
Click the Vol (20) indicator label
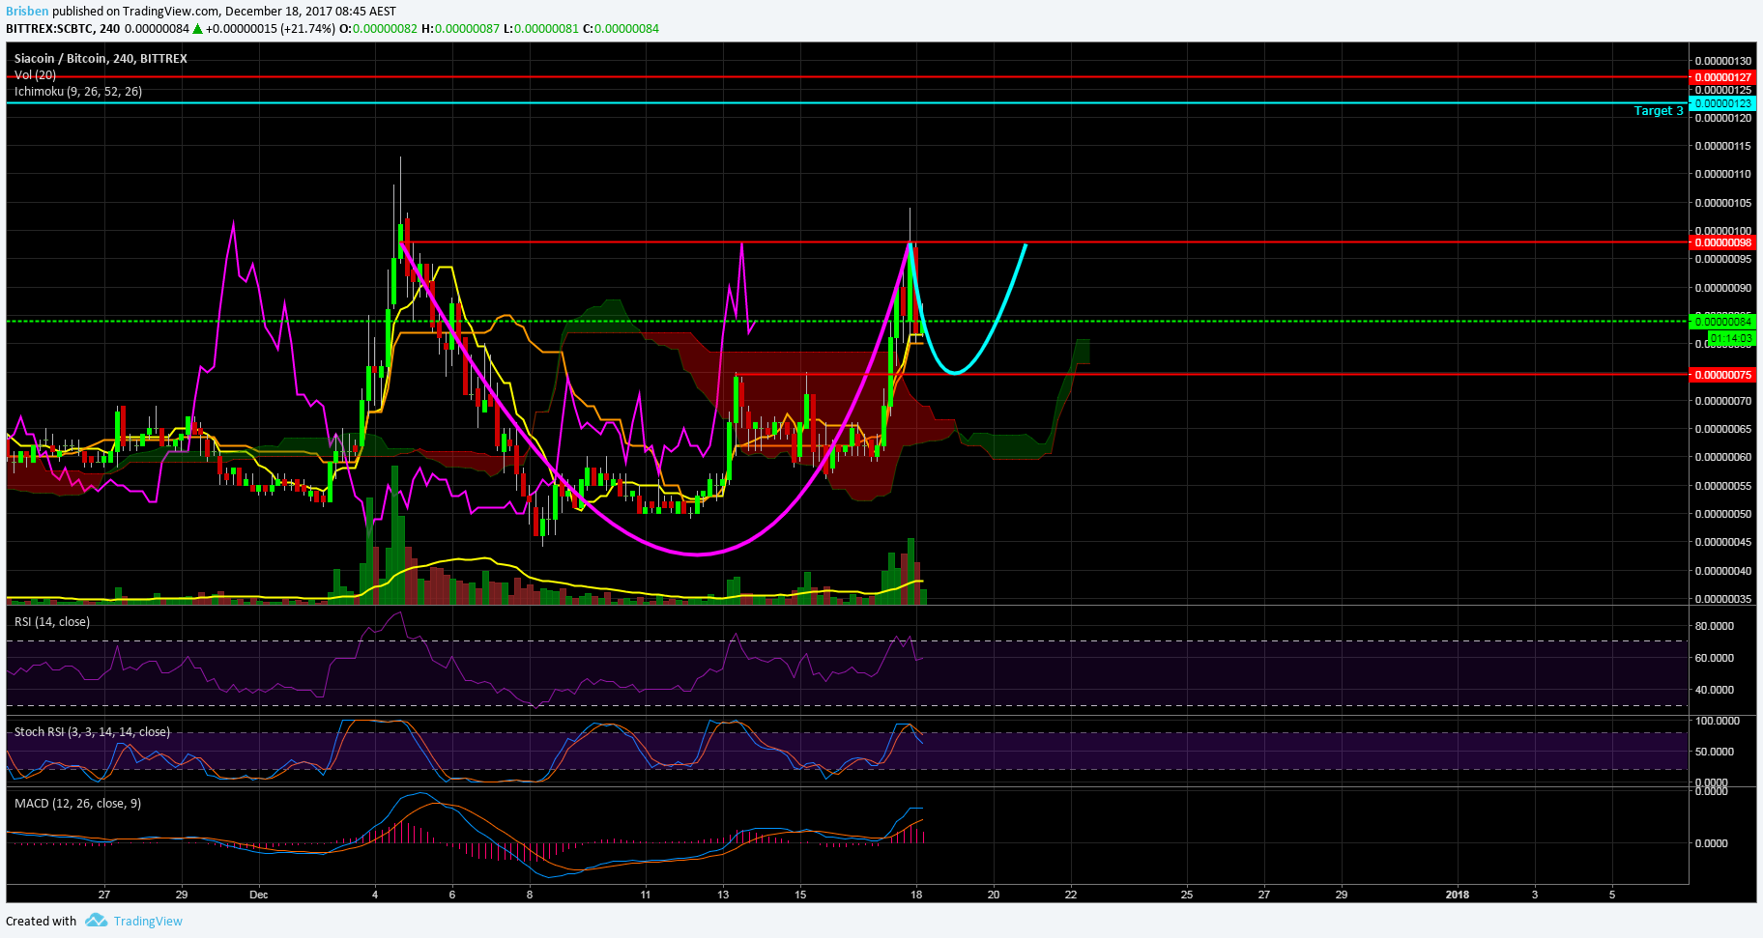pos(35,75)
